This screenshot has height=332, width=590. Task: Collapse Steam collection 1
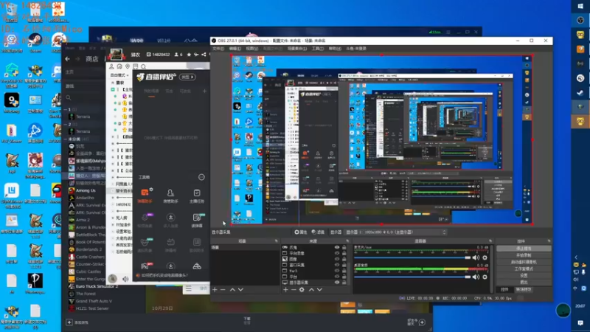(x=66, y=109)
